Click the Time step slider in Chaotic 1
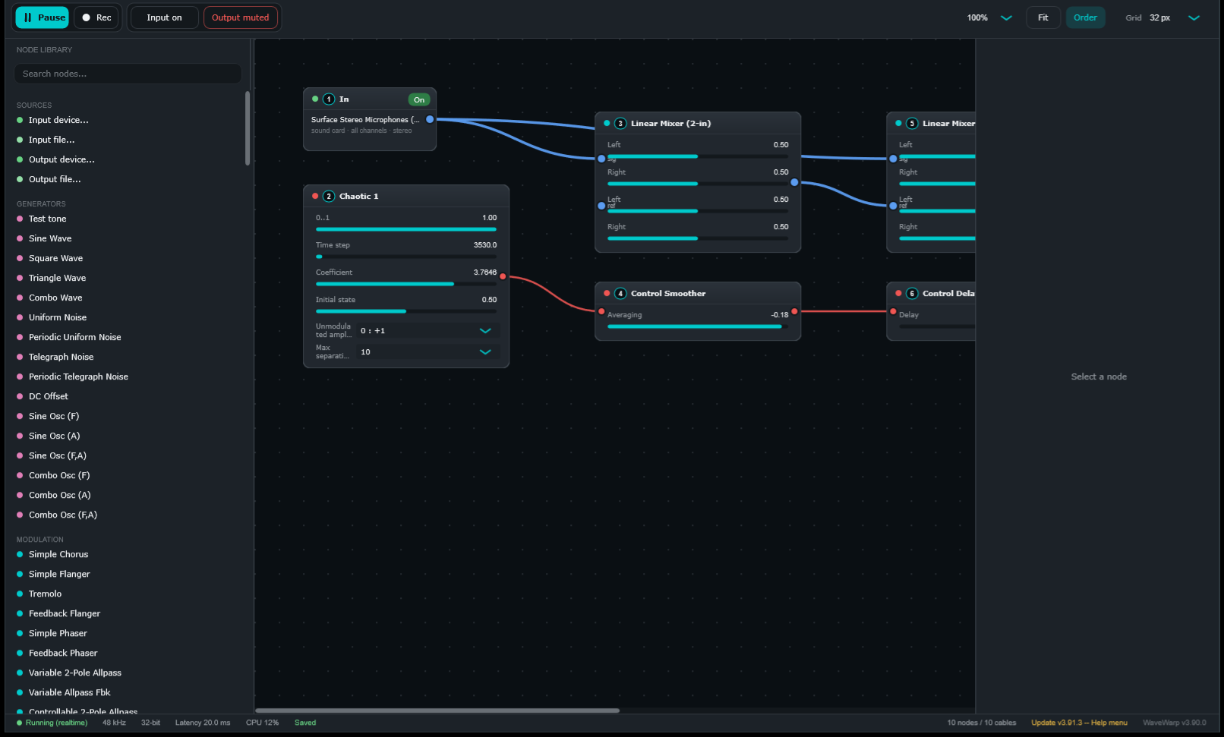This screenshot has width=1224, height=737. pos(406,257)
